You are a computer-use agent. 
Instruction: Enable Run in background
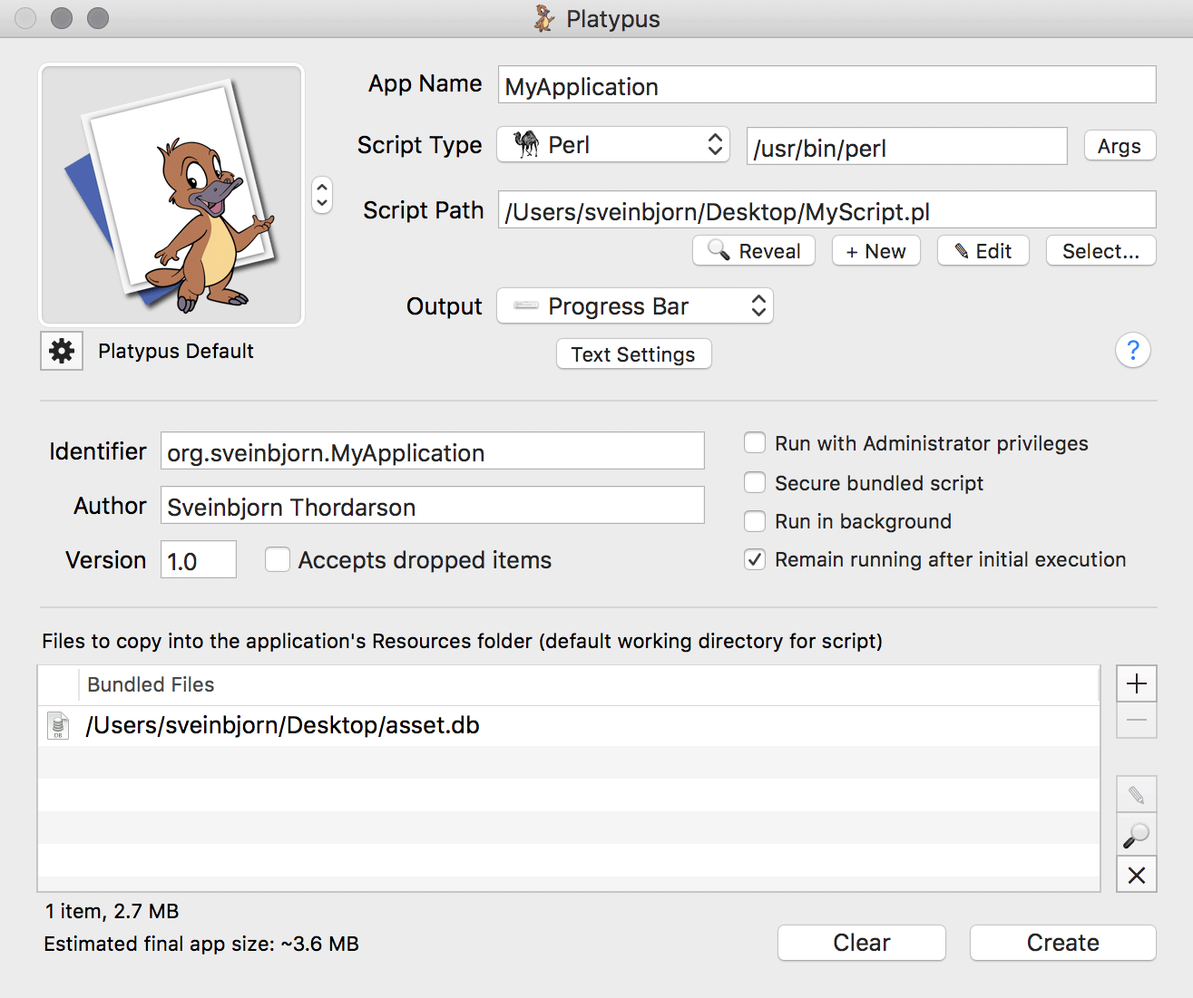point(755,521)
